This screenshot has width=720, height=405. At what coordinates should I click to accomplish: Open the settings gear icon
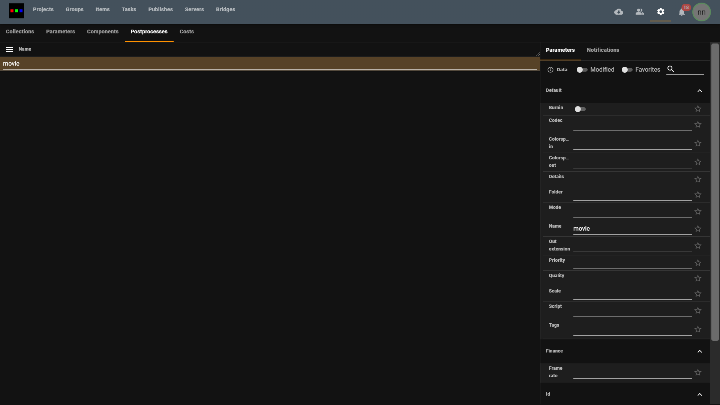tap(661, 12)
